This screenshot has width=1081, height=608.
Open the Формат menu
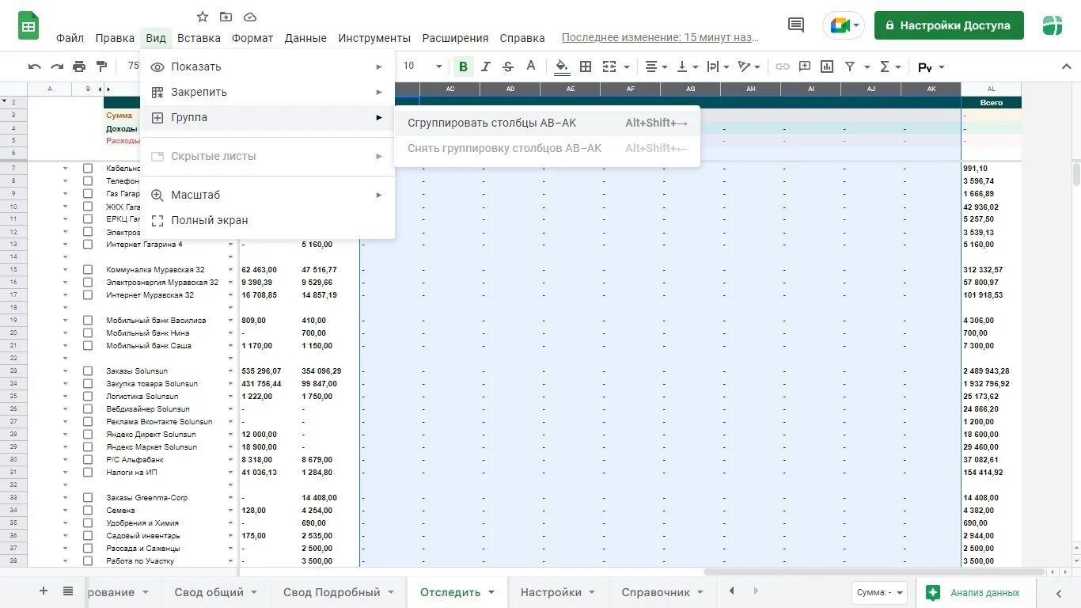pos(252,38)
